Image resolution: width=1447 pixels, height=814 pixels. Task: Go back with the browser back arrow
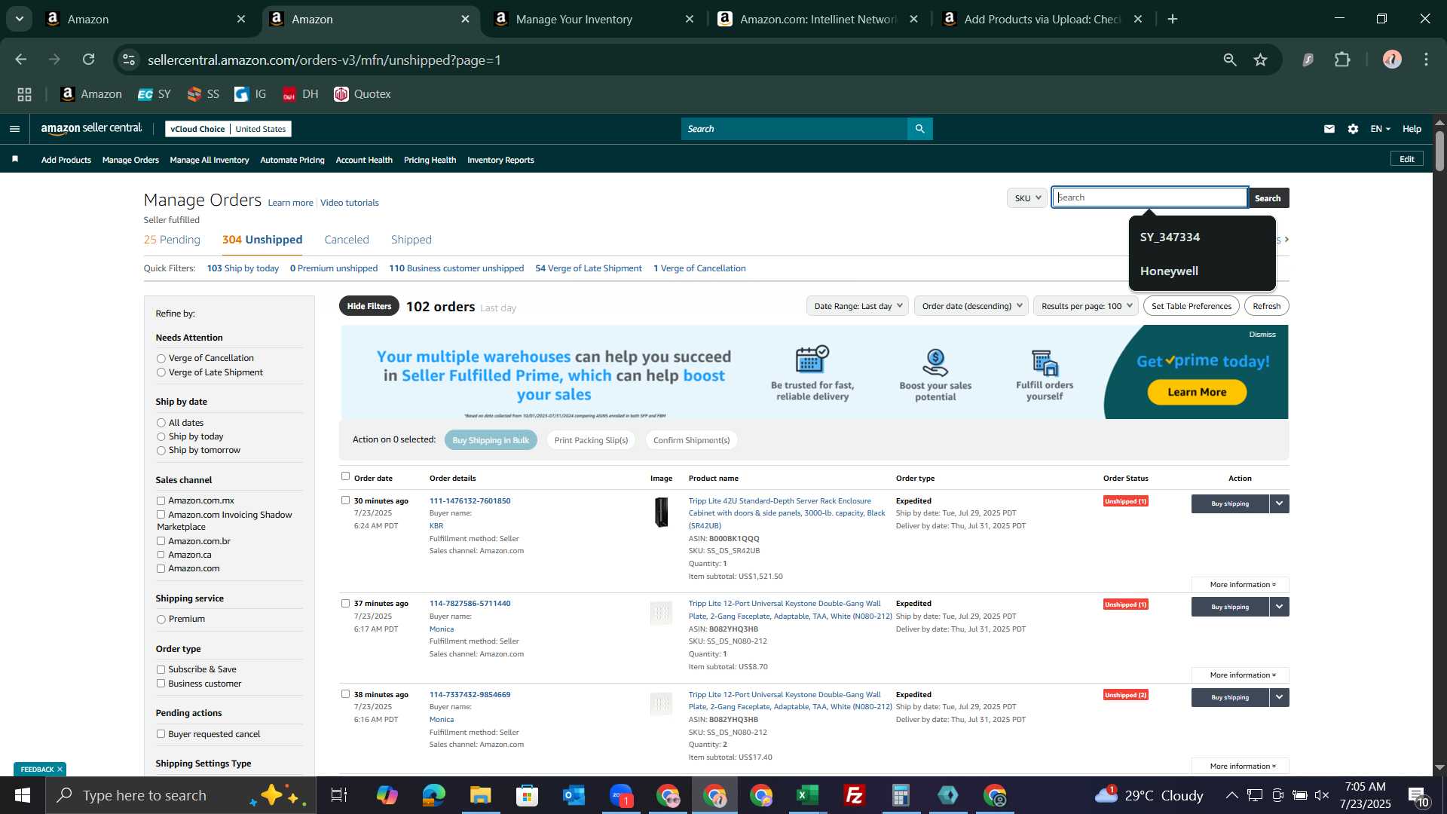pos(21,60)
